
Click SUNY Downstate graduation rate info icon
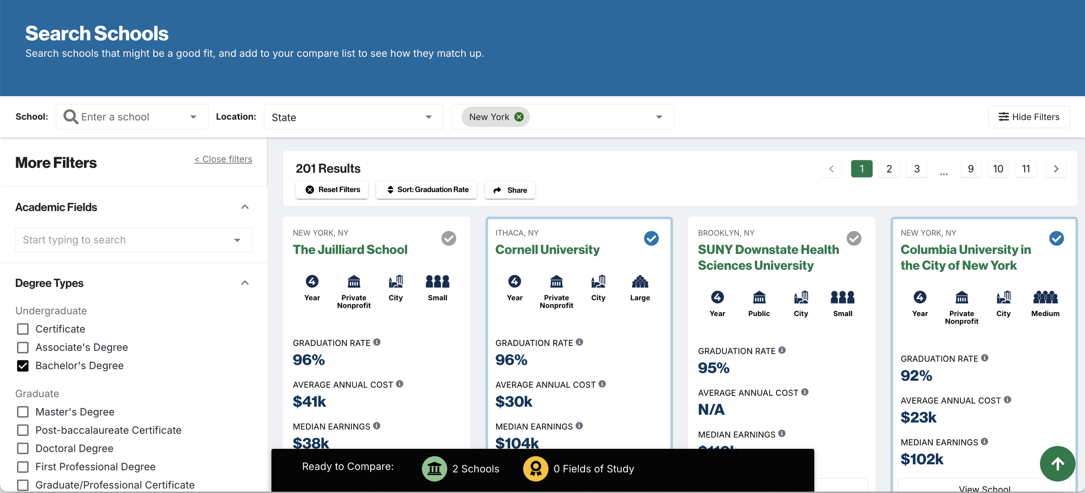(782, 350)
